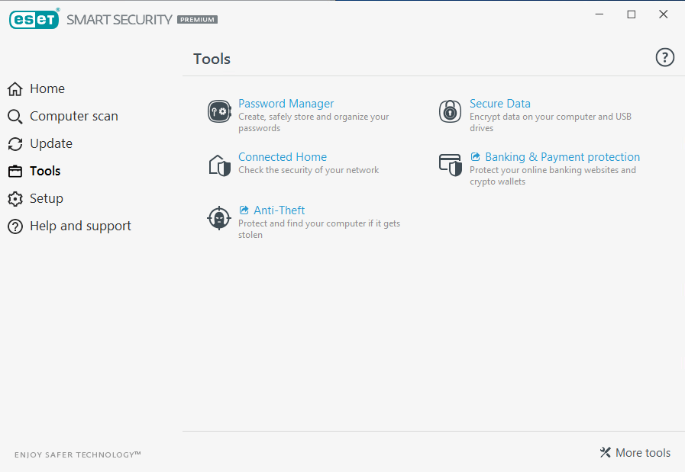Viewport: 685px width, 472px height.
Task: Open help via the top-right question mark
Action: [665, 57]
